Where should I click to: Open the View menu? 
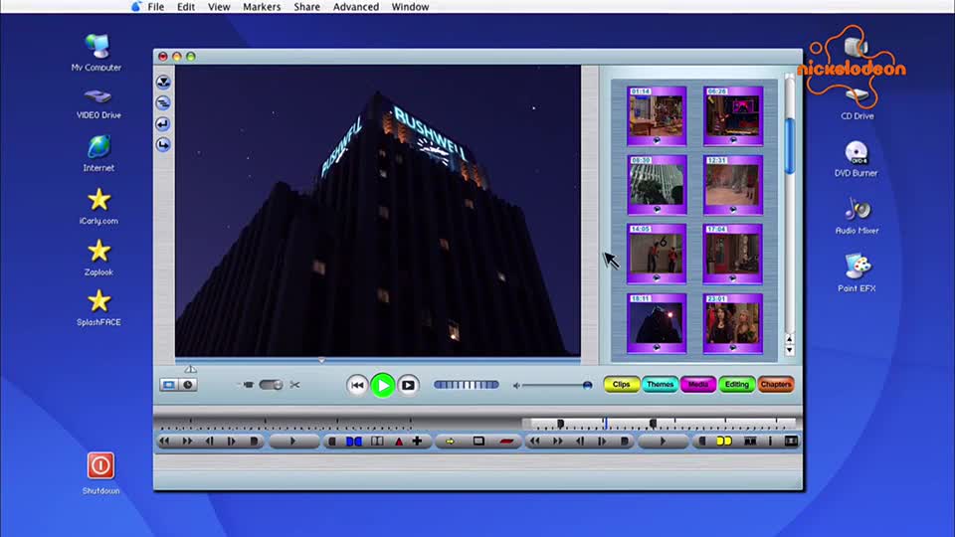(x=219, y=7)
